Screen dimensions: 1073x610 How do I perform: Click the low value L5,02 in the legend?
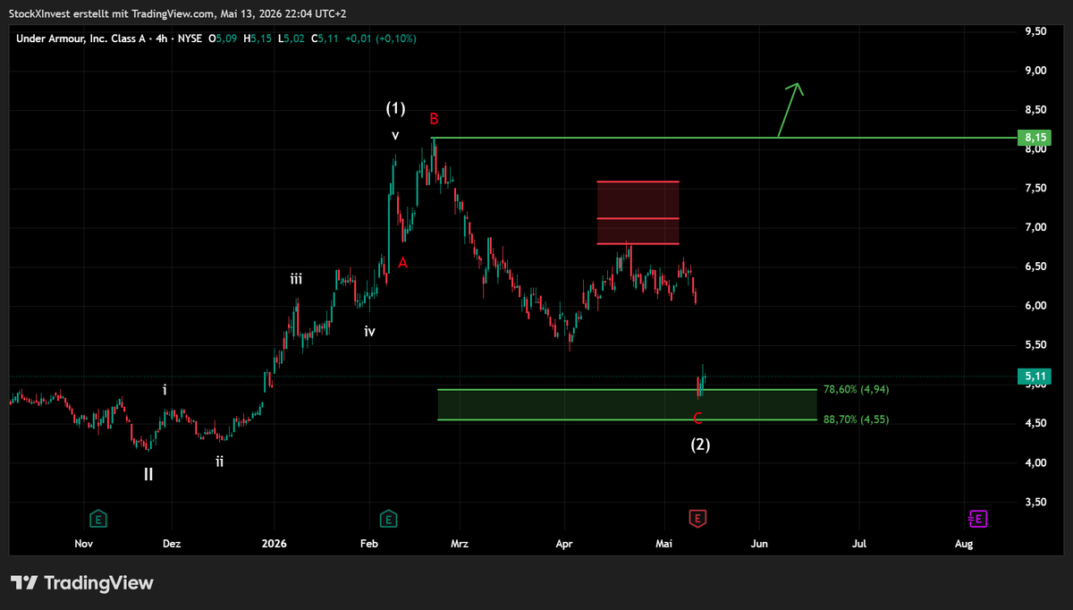coord(291,38)
